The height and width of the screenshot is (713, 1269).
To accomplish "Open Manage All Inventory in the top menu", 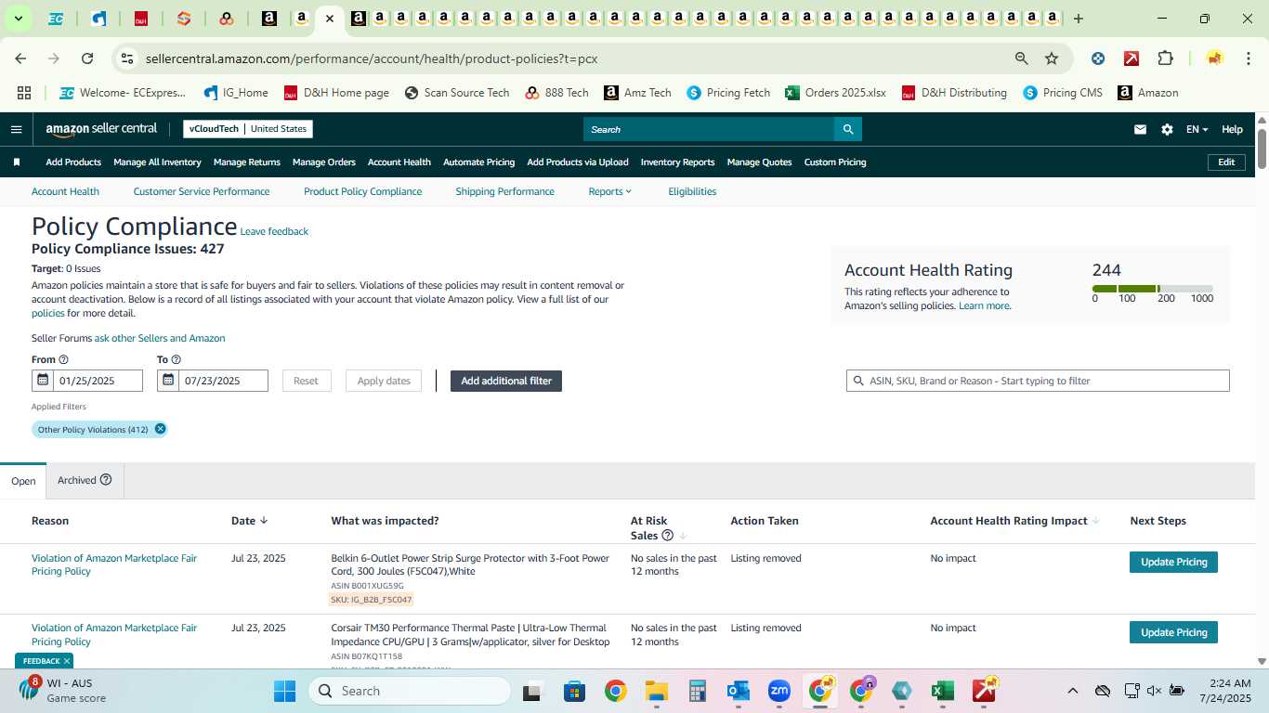I will (x=157, y=162).
